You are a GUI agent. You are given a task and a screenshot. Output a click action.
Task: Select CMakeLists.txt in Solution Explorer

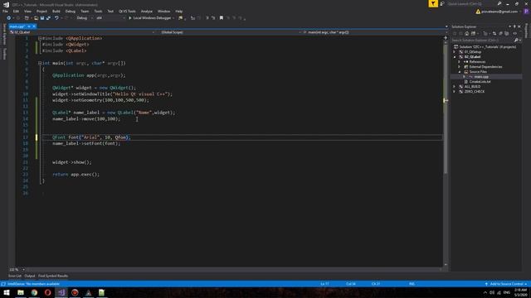[480, 82]
